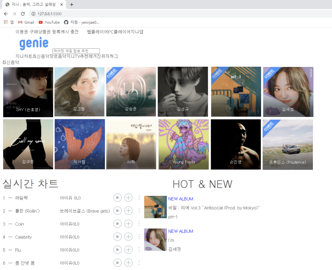Viewport: 332px width, 270px height.
Task: Open the 최신음악 menu item
Action: pyautogui.click(x=41, y=56)
